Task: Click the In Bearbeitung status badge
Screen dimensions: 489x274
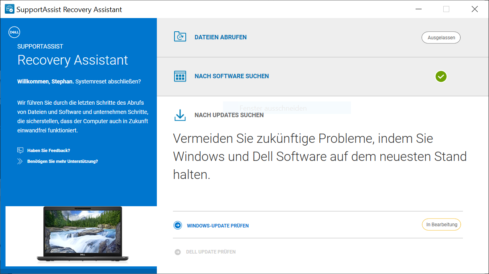Action: tap(441, 225)
